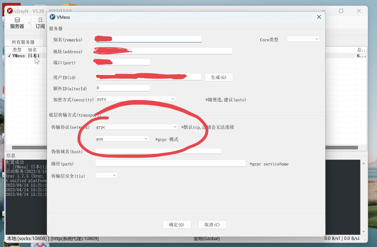Open the gun grpc mode dropdown

tap(122, 139)
